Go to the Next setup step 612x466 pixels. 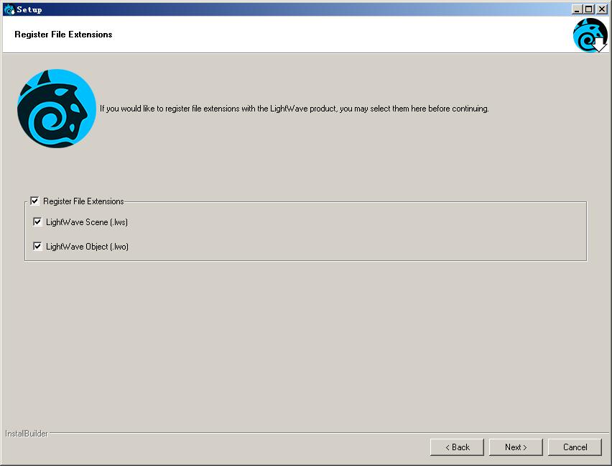coord(516,447)
